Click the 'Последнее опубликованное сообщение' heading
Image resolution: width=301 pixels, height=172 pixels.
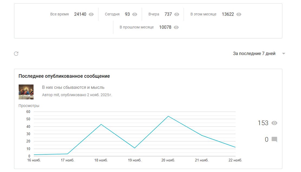point(64,76)
